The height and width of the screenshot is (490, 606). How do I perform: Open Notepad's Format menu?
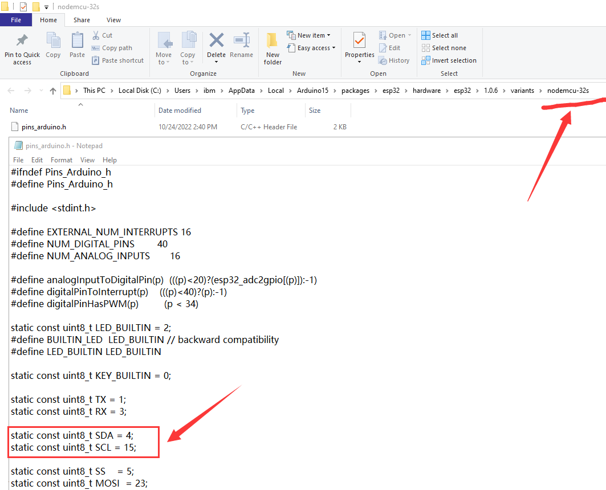(61, 160)
